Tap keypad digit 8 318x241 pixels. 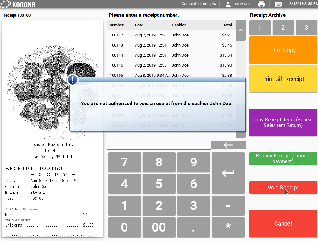pyautogui.click(x=159, y=162)
